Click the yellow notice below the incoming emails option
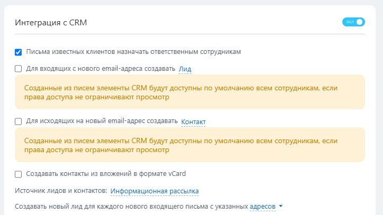 click(x=190, y=92)
